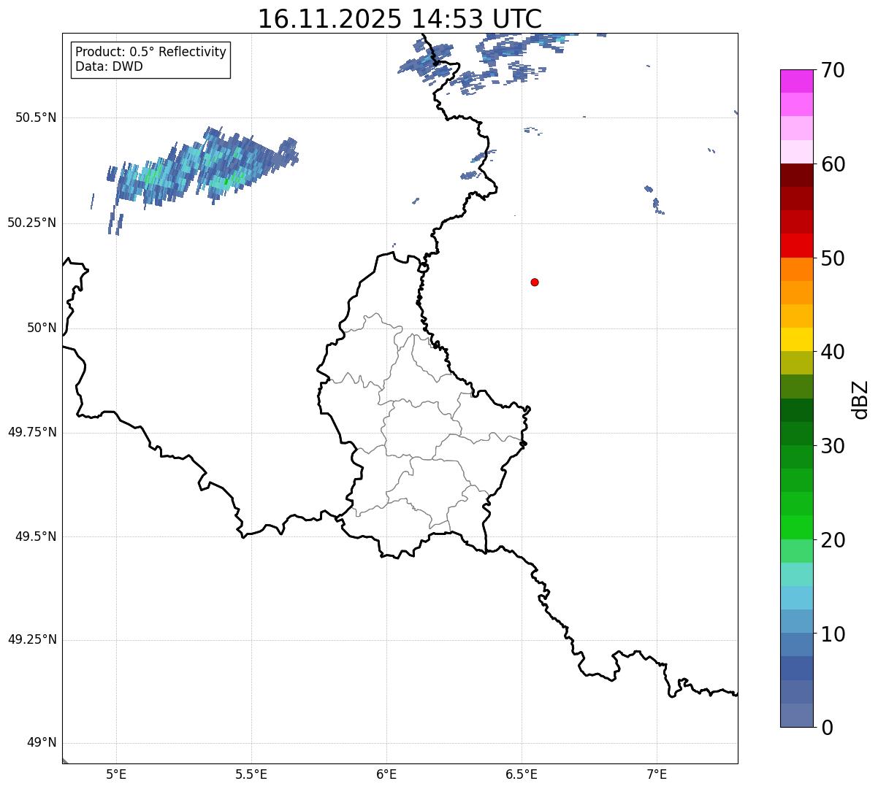
Task: Click the 49.75°N latitude label
Action: pos(32,432)
